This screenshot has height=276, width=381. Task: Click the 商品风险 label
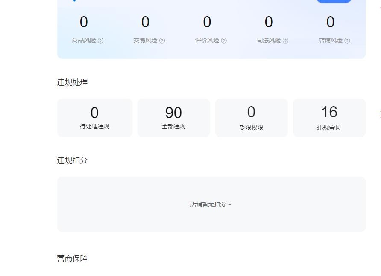(x=84, y=40)
